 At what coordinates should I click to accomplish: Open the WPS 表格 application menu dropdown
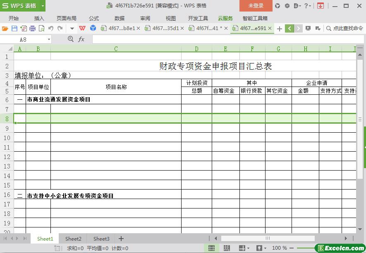[x=43, y=6]
